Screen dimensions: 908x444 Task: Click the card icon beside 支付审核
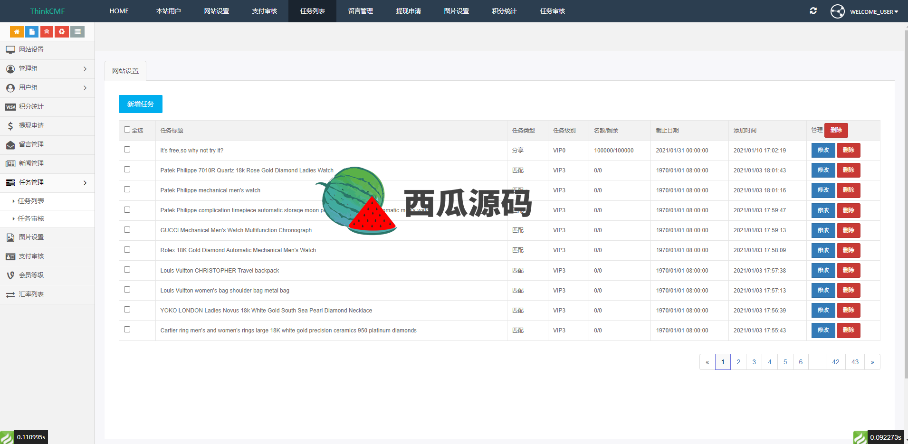[10, 256]
